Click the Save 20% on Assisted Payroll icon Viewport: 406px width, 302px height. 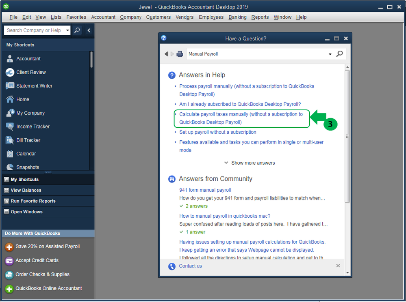point(9,247)
